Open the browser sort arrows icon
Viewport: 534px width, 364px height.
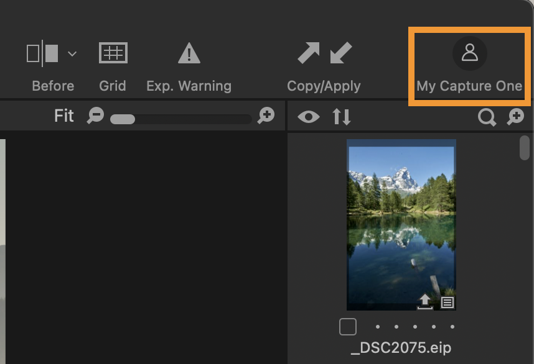click(342, 117)
